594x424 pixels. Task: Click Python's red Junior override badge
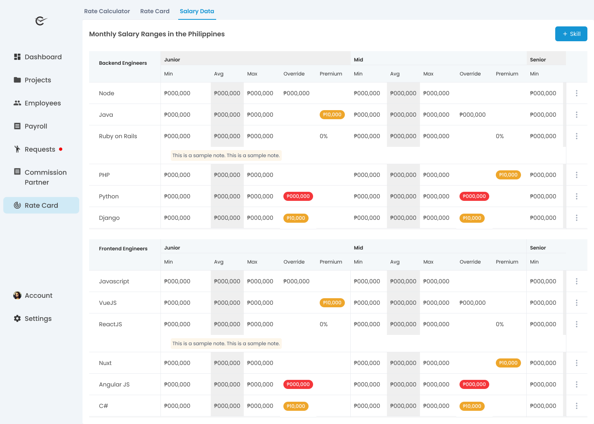298,196
